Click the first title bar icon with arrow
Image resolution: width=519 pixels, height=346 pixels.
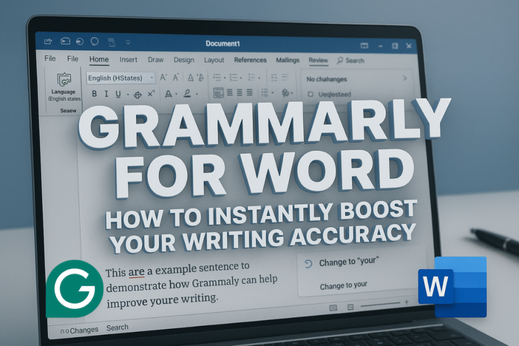click(x=48, y=41)
